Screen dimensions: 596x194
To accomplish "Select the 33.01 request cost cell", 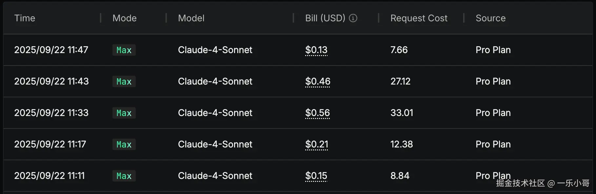I will click(402, 113).
